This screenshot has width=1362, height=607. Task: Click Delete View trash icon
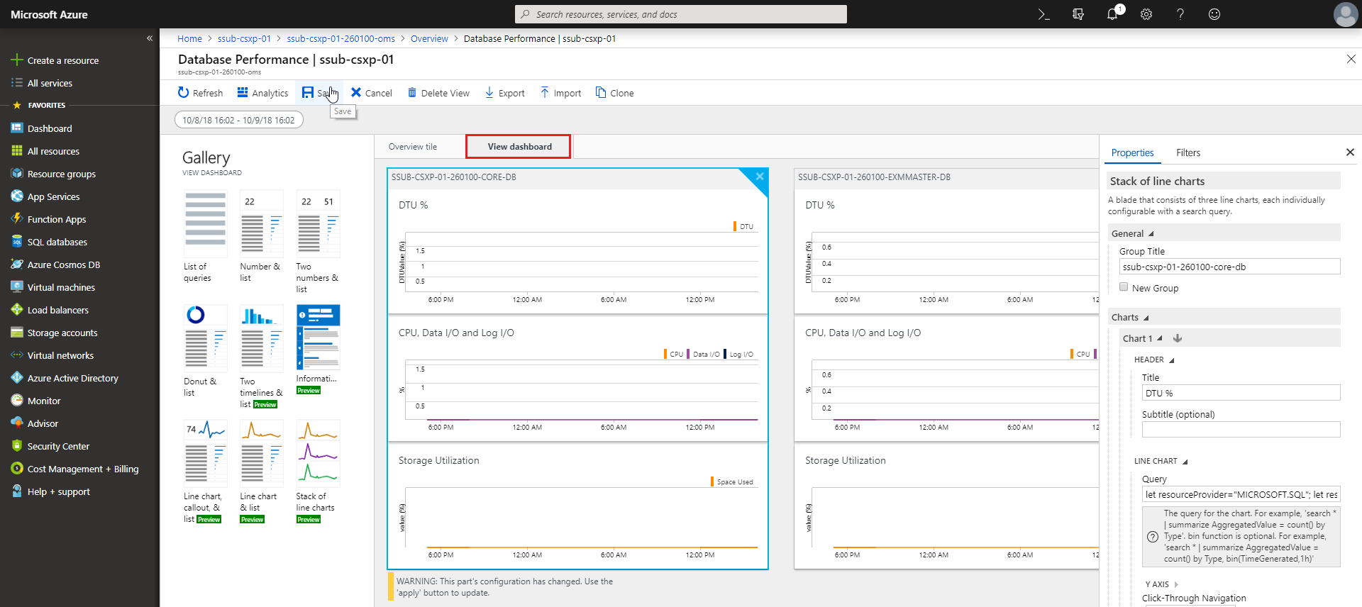(x=412, y=93)
